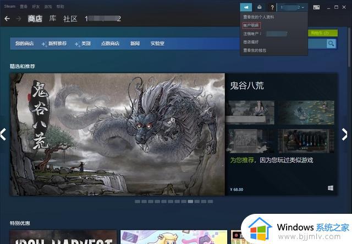
Task: Select 查看我的个人资料 in account menu
Action: coord(258,17)
